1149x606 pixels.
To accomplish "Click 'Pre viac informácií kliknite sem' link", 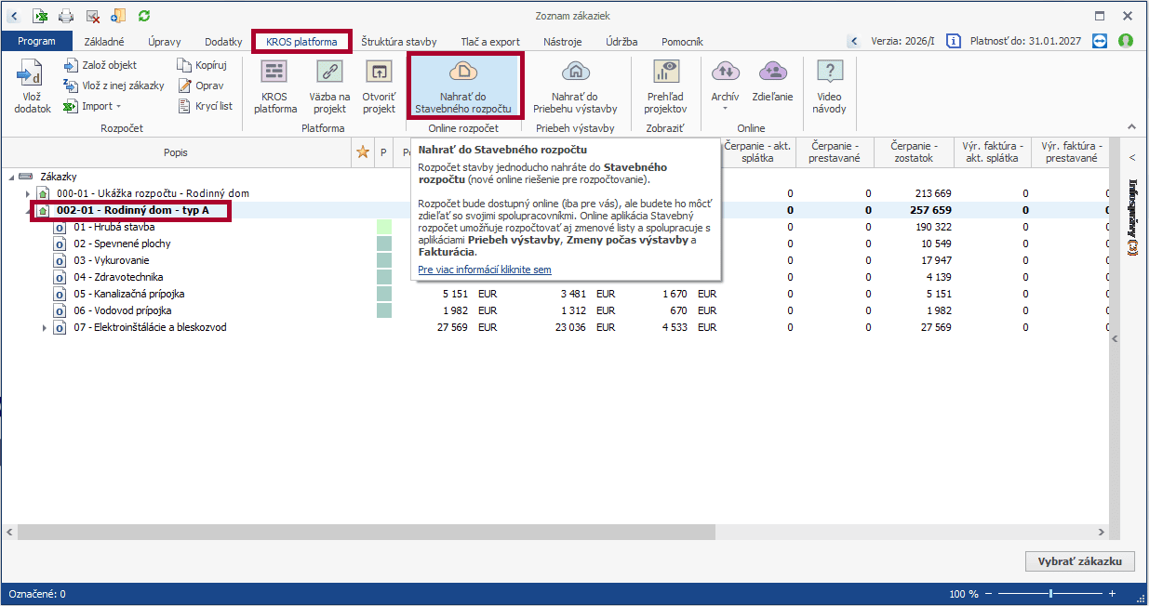I will click(x=484, y=270).
